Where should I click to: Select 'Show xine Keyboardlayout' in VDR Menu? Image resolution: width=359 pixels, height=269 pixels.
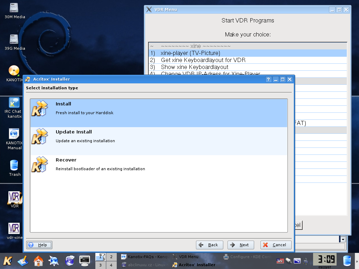pyautogui.click(x=248, y=67)
